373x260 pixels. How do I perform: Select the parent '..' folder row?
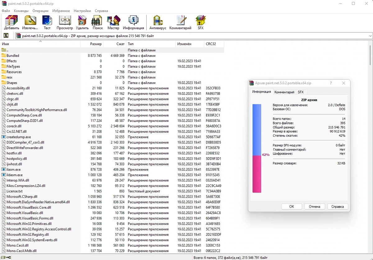(x=112, y=50)
